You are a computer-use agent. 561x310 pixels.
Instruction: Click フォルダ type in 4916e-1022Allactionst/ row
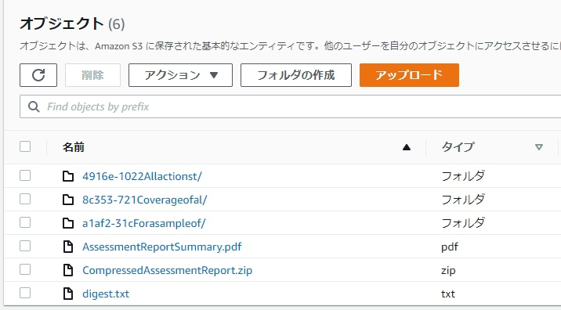[462, 176]
